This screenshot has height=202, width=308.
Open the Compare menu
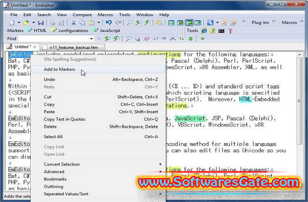click(x=82, y=15)
